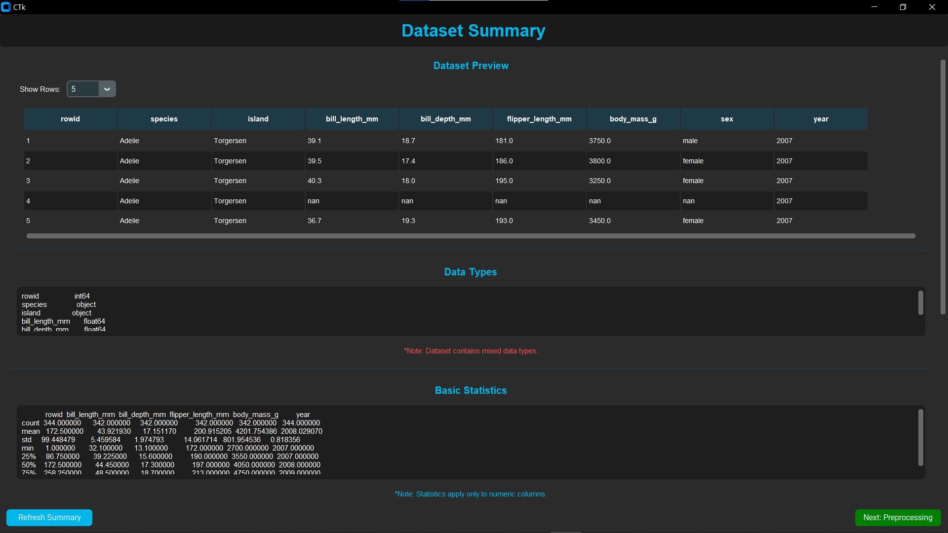Click the numeric columns statistics note
Screen dimensions: 948x533
pyautogui.click(x=471, y=494)
